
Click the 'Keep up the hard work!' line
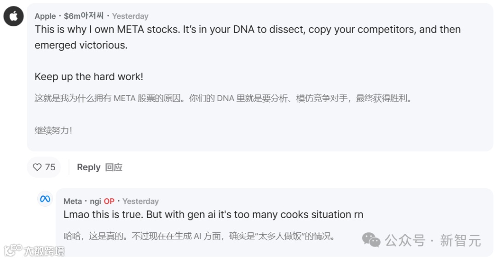(x=89, y=76)
